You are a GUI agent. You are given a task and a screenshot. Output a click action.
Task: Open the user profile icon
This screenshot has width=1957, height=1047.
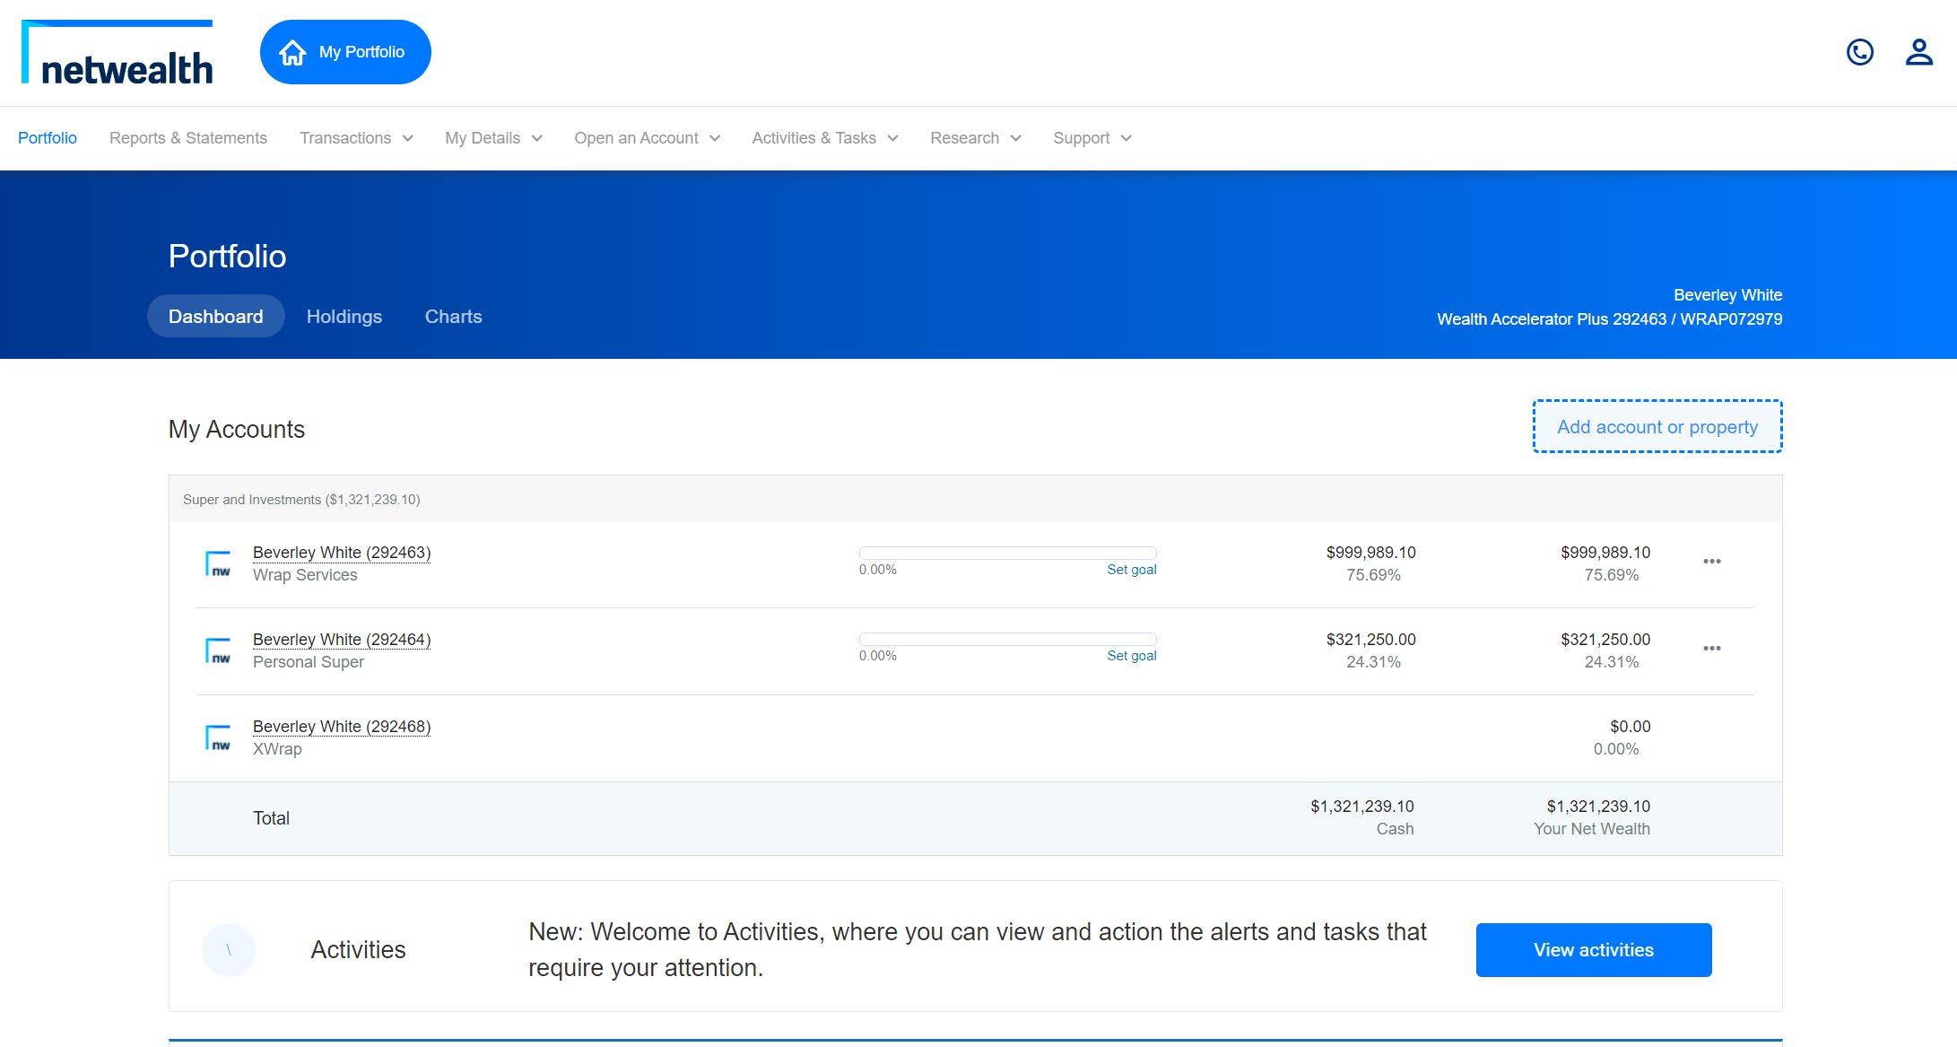[1918, 52]
